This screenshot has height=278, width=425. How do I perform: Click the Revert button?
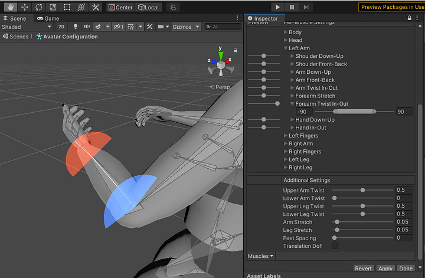point(363,268)
